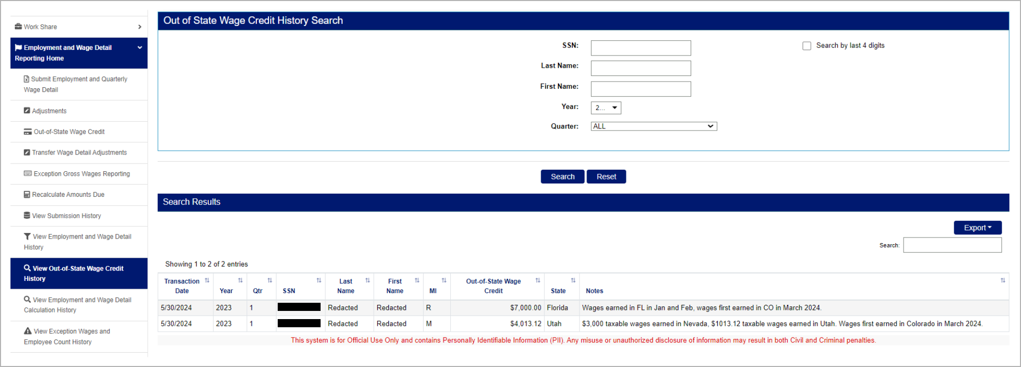Viewport: 1021px width, 367px height.
Task: Open the Year dropdown
Action: point(605,108)
